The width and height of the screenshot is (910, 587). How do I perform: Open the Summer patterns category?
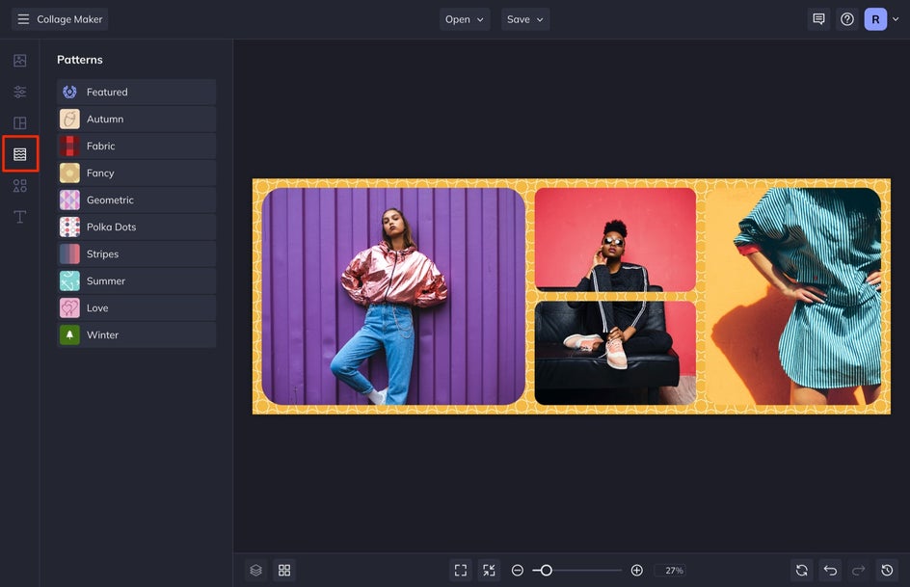point(136,280)
